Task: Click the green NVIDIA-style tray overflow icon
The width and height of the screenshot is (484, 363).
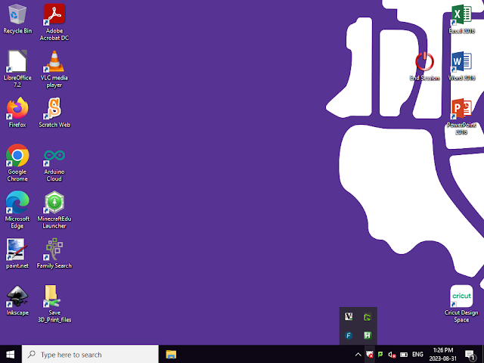Action: pyautogui.click(x=368, y=317)
